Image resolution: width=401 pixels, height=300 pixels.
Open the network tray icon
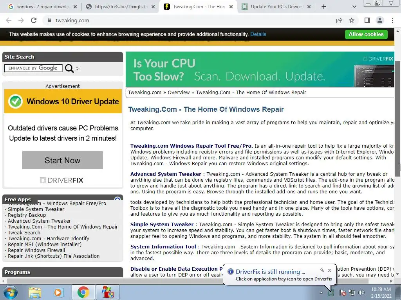(352, 292)
